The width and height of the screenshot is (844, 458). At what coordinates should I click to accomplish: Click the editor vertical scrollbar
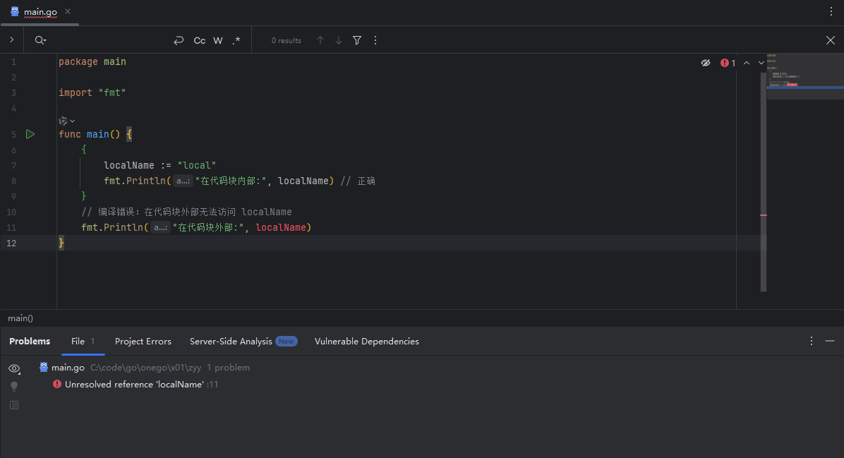764,182
